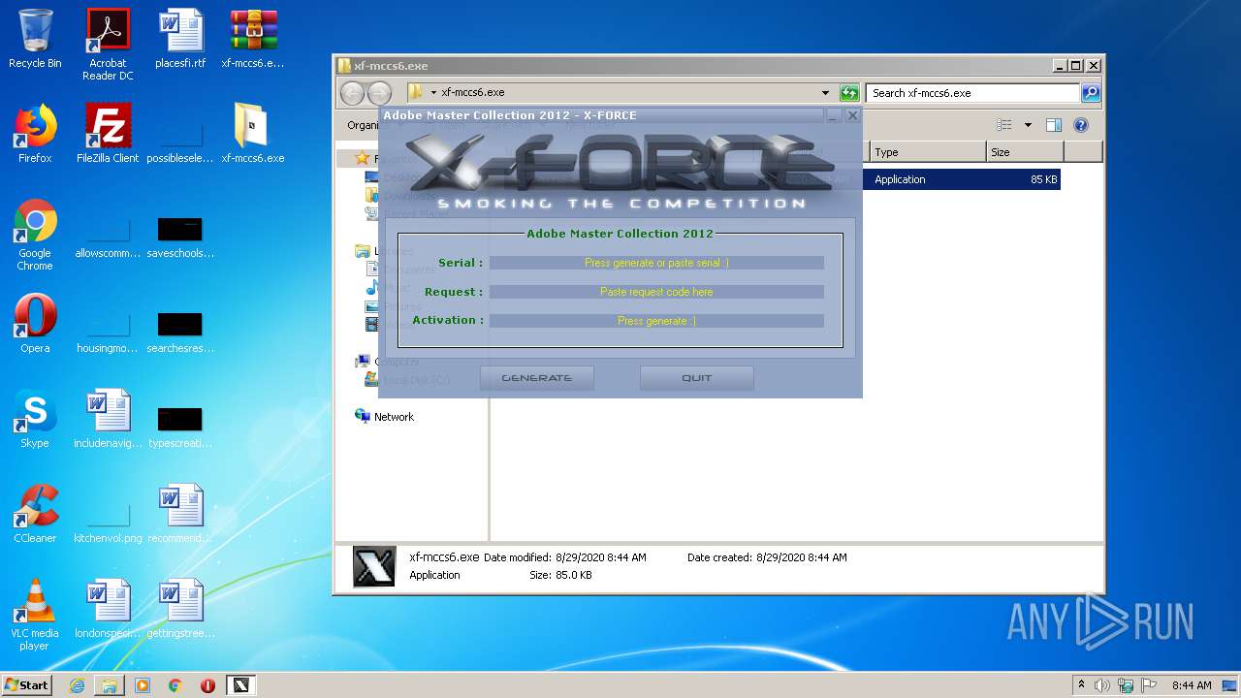This screenshot has width=1241, height=698.
Task: Close the X-FORCE keygen window
Action: point(852,115)
